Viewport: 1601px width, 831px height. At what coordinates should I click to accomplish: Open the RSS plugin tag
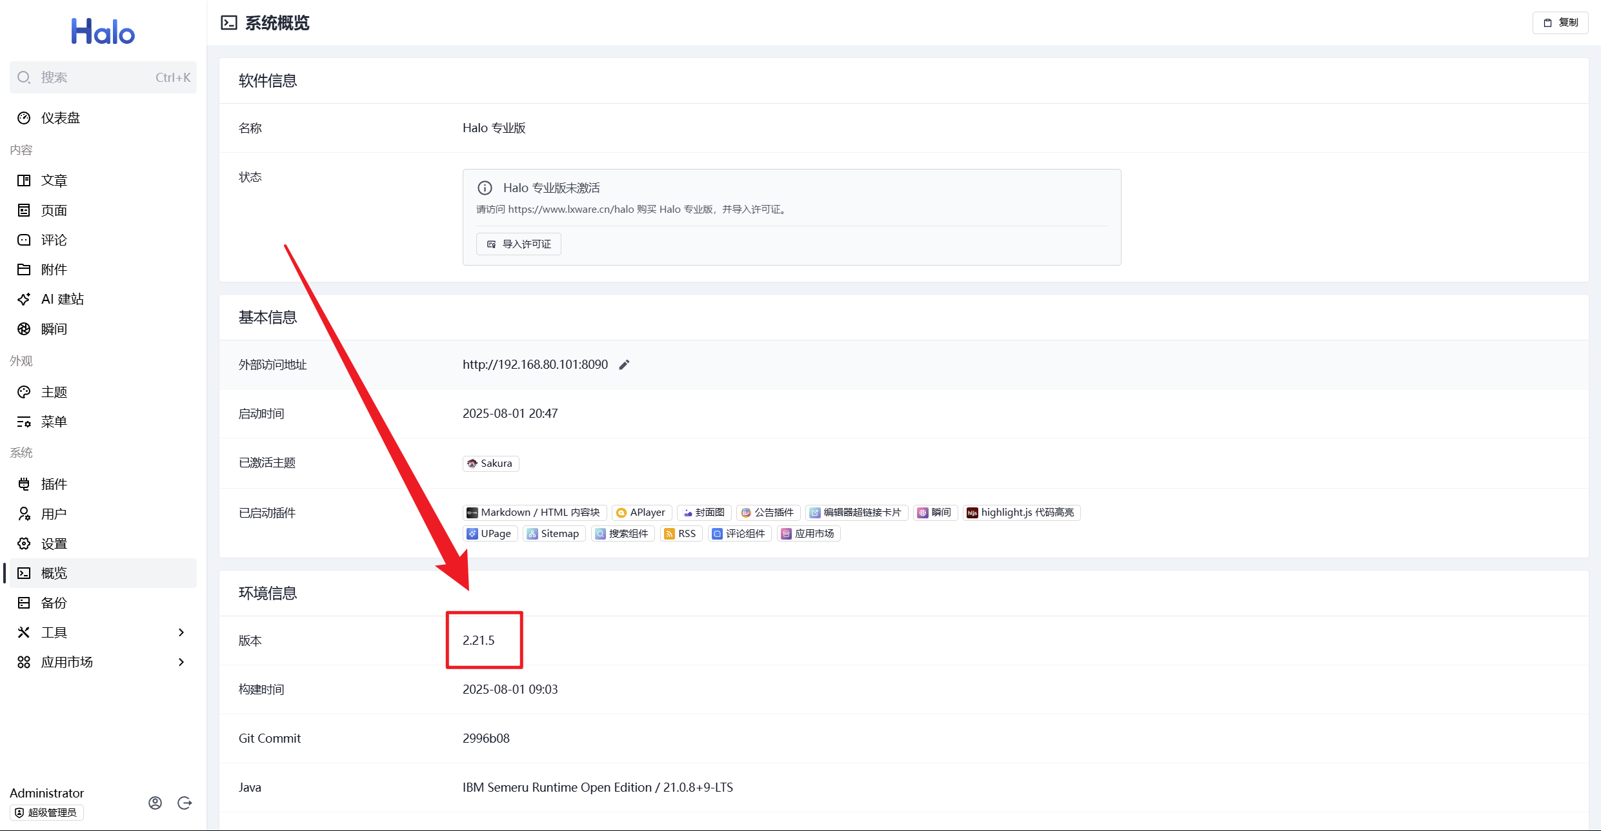tap(681, 534)
